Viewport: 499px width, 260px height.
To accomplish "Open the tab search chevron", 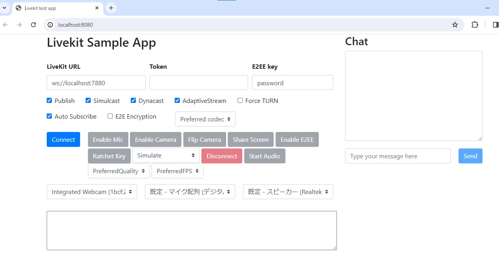I will click(4, 8).
